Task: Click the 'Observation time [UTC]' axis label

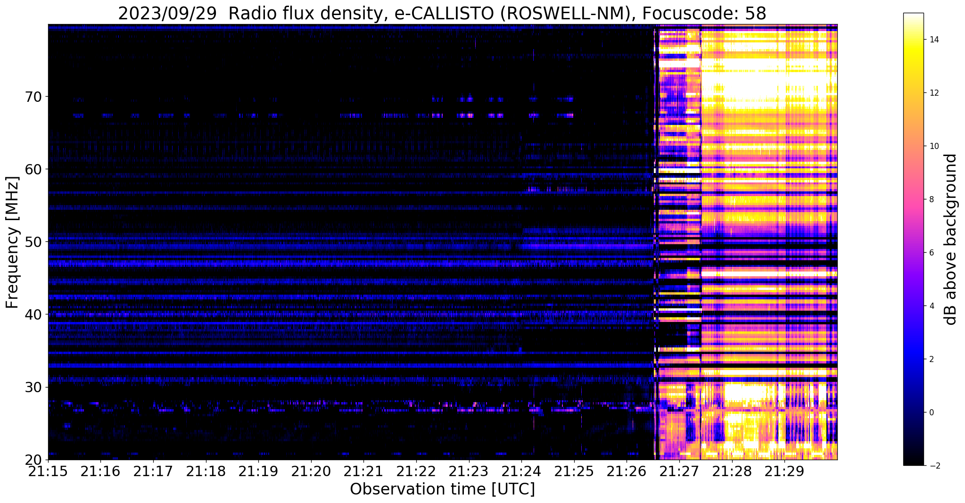Action: [442, 489]
